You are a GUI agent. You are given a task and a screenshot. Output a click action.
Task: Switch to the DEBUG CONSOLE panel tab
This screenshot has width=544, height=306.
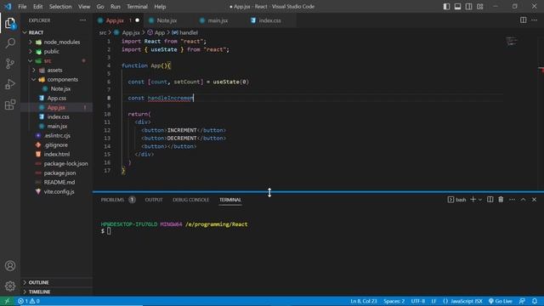point(190,200)
